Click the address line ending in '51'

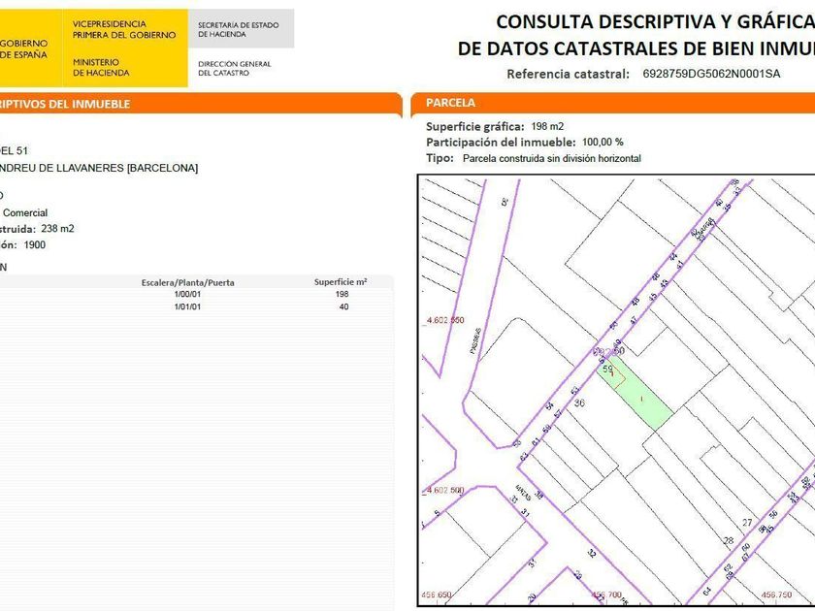click(14, 150)
